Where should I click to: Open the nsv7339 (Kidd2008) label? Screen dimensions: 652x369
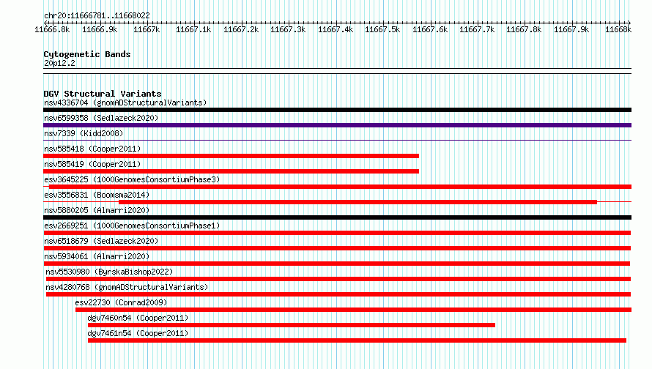coord(84,133)
